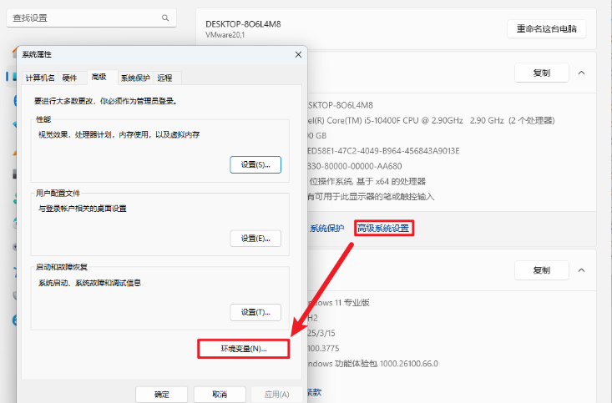Select the 高级 tab
This screenshot has width=612, height=403.
coord(99,77)
